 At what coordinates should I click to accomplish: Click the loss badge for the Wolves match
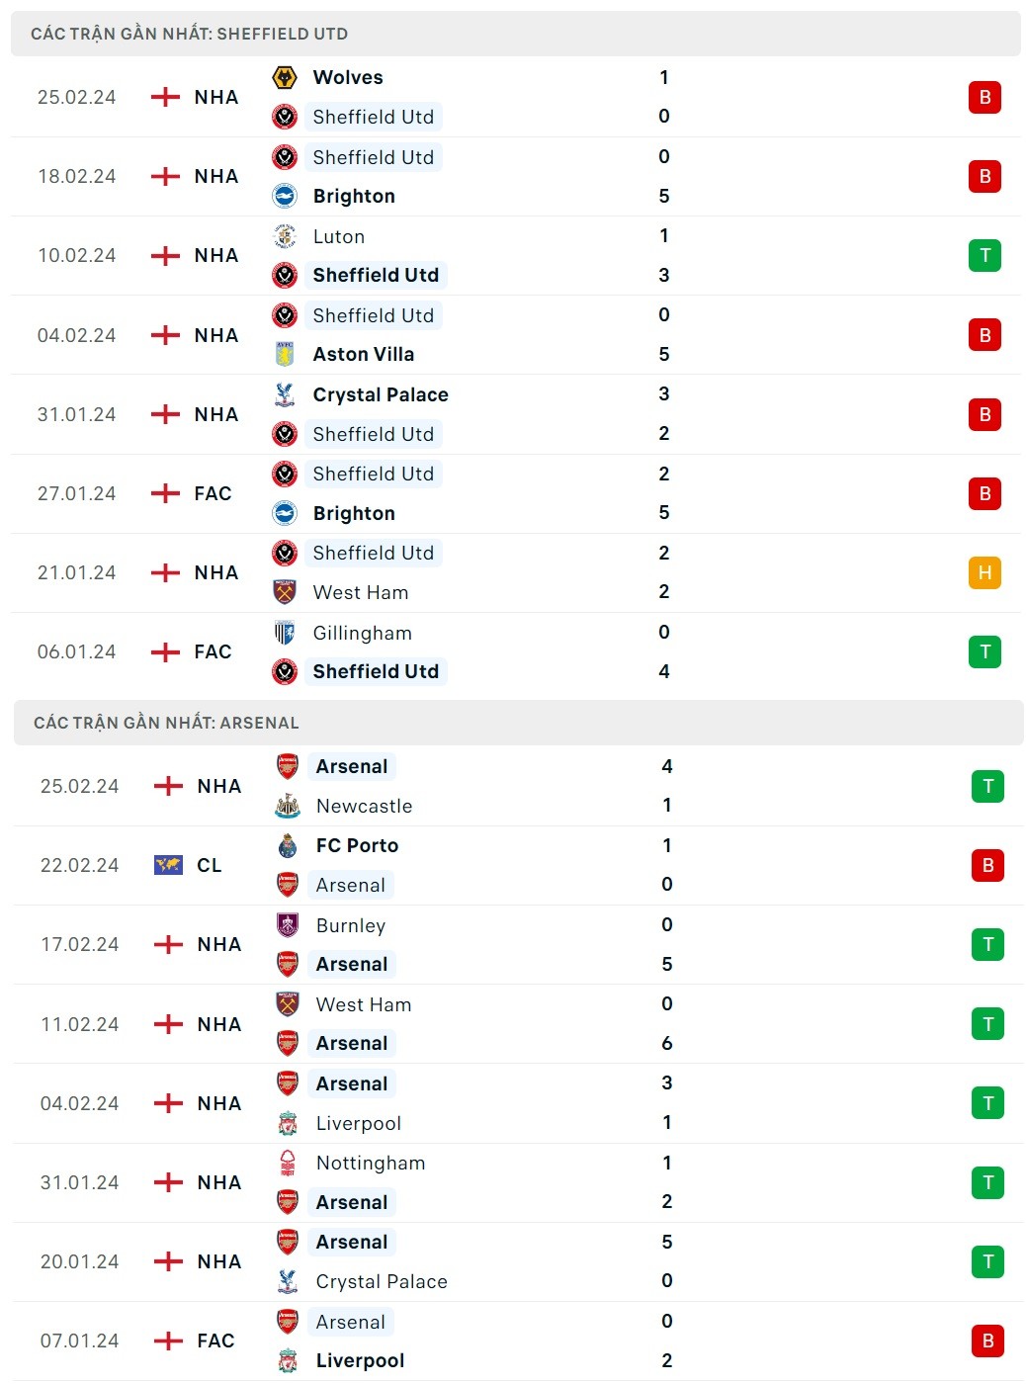coord(984,97)
